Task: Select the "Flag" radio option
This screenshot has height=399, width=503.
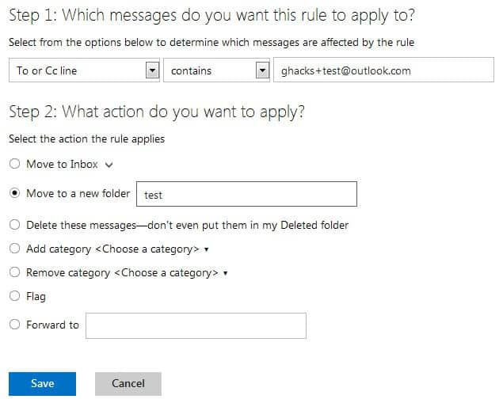Action: (14, 296)
